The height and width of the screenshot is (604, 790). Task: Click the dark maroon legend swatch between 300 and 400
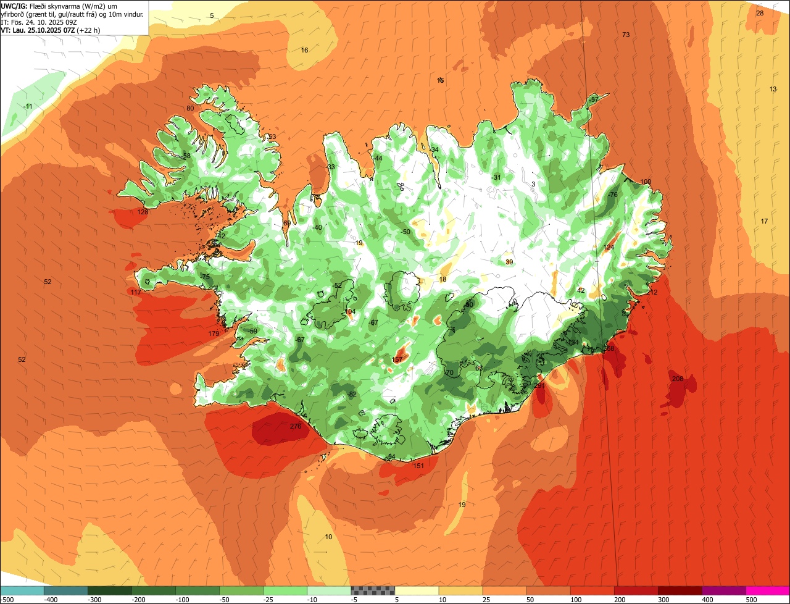tap(680, 591)
